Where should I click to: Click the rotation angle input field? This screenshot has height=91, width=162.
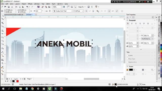click(x=38, y=11)
